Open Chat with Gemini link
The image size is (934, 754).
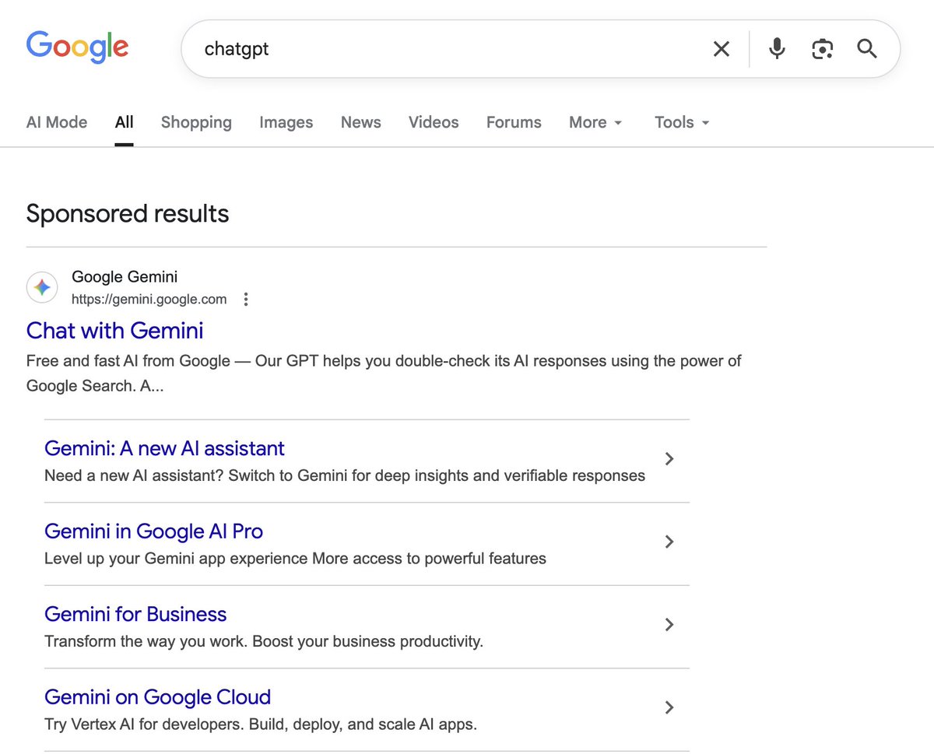pos(115,331)
